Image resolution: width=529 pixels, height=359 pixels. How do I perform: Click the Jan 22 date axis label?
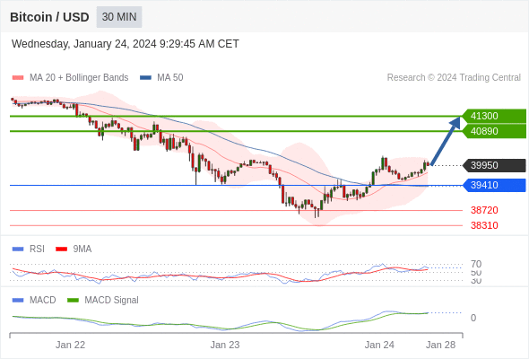coord(70,345)
